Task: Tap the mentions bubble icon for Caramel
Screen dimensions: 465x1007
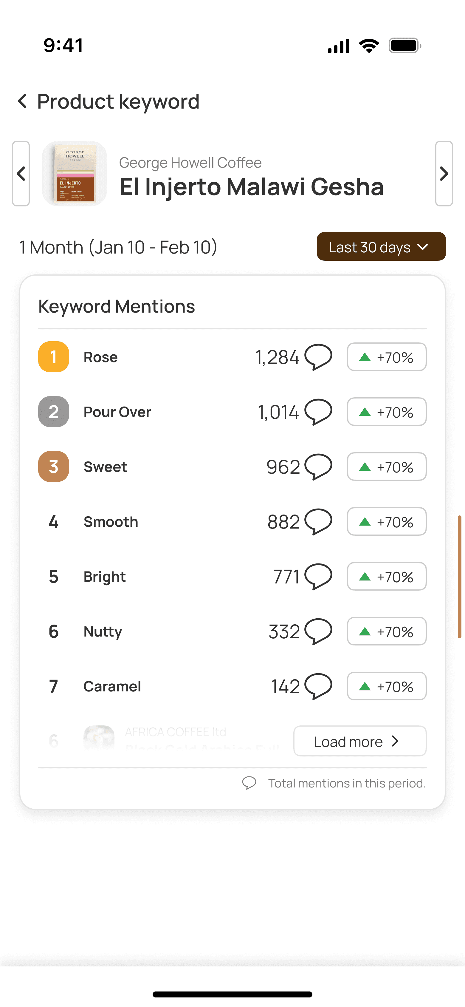Action: click(x=318, y=686)
